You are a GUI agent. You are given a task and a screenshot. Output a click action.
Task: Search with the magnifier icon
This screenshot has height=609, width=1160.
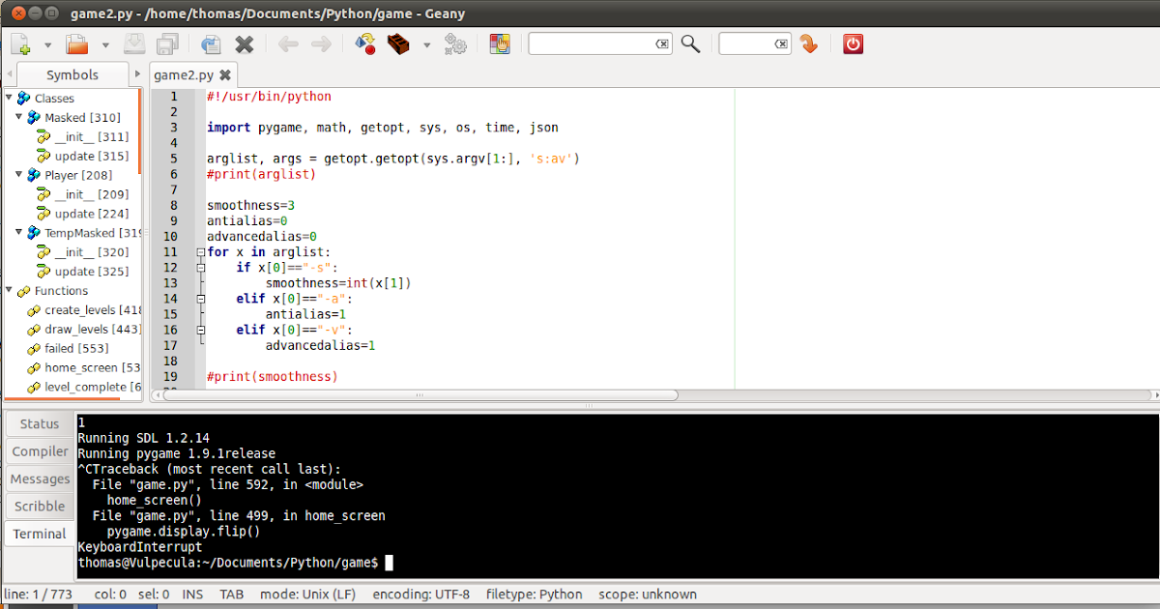[x=689, y=43]
